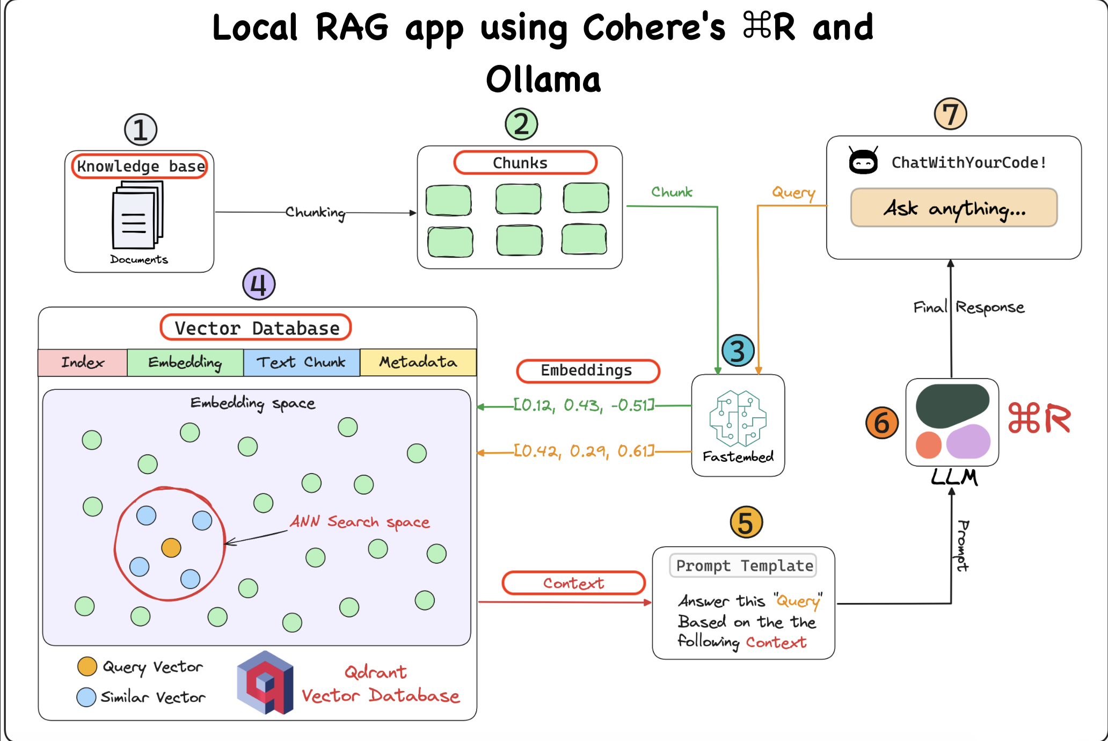Click the 'Query Vector' legend text

point(152,667)
